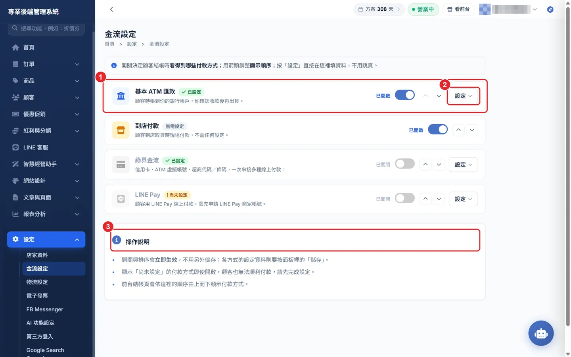This screenshot has width=571, height=357.
Task: Open 物流設定 in settings submenu
Action: click(37, 282)
